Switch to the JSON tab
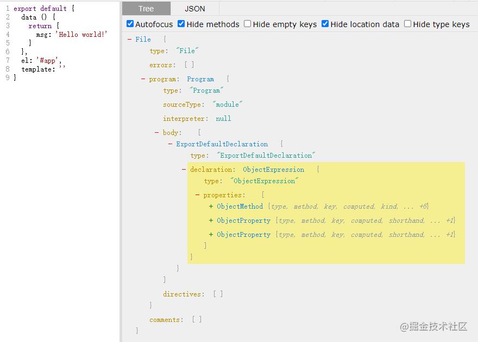 point(195,9)
